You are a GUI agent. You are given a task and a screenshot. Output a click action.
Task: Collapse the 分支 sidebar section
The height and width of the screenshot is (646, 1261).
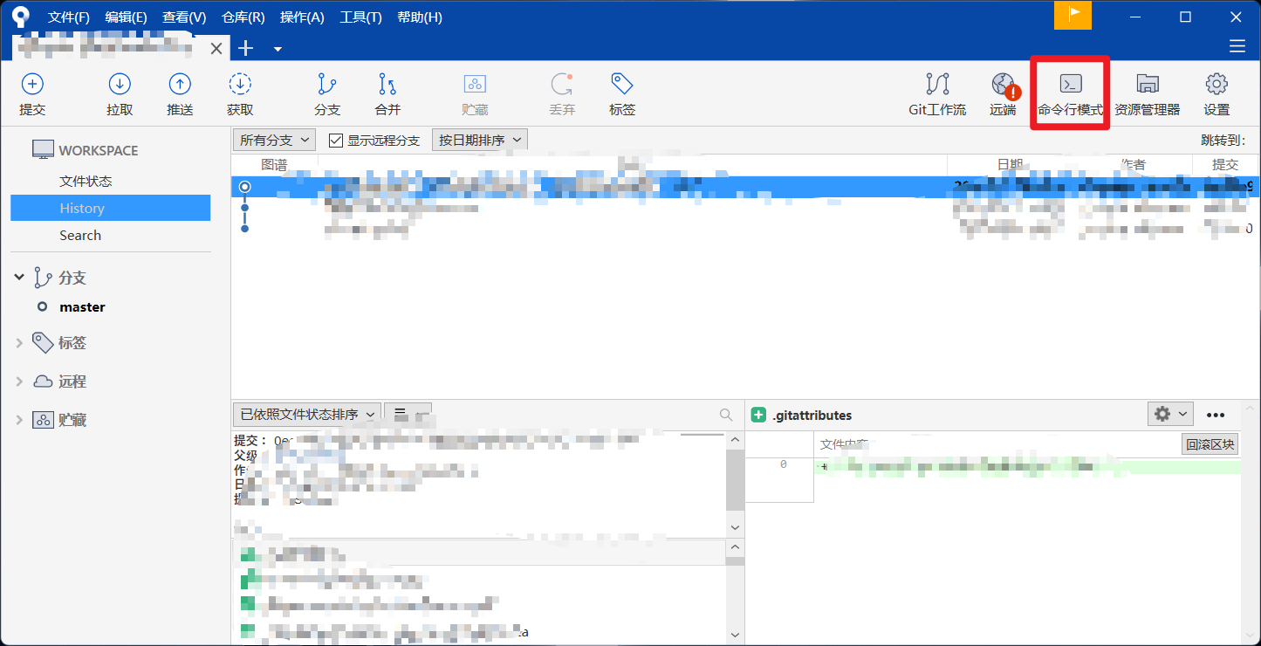click(19, 277)
